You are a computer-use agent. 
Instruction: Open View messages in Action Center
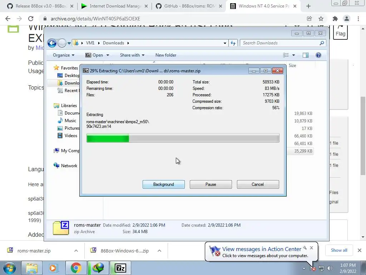(x=261, y=249)
